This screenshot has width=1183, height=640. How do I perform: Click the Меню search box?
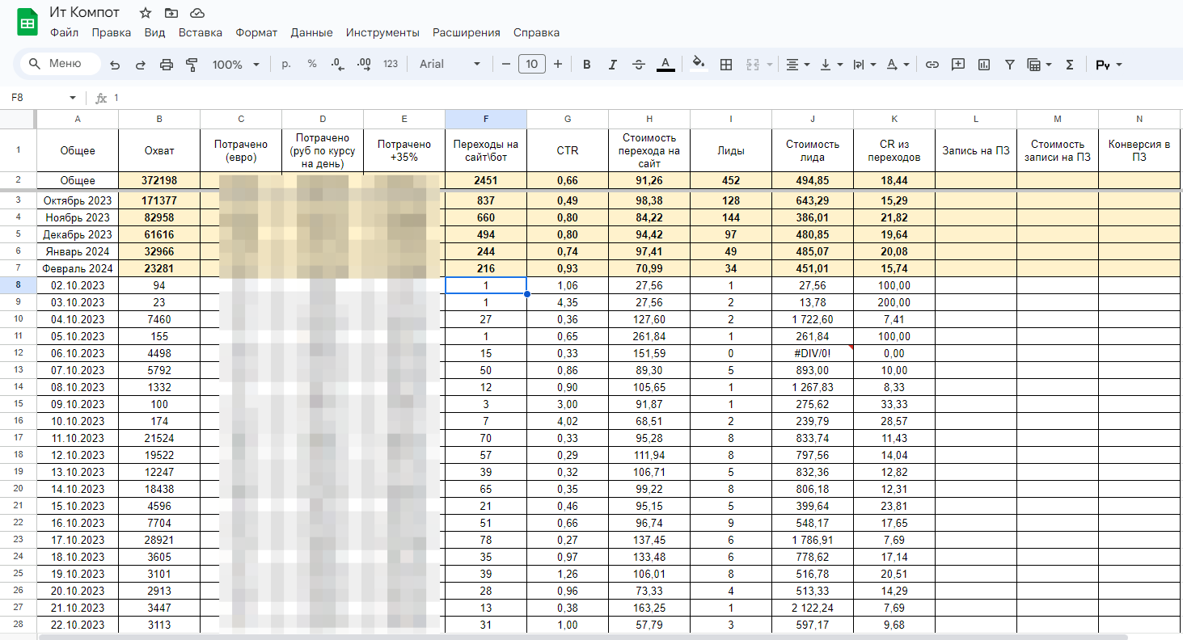click(61, 64)
